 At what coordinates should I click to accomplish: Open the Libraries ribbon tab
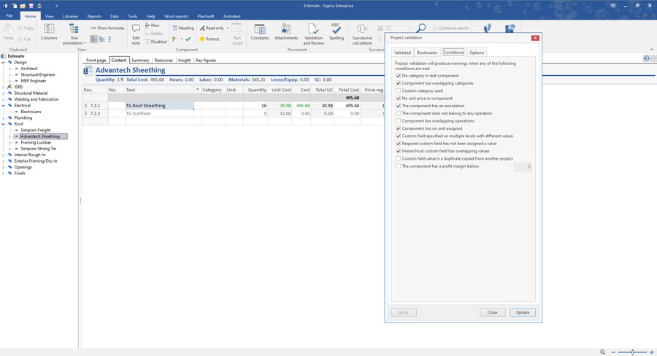pos(70,16)
